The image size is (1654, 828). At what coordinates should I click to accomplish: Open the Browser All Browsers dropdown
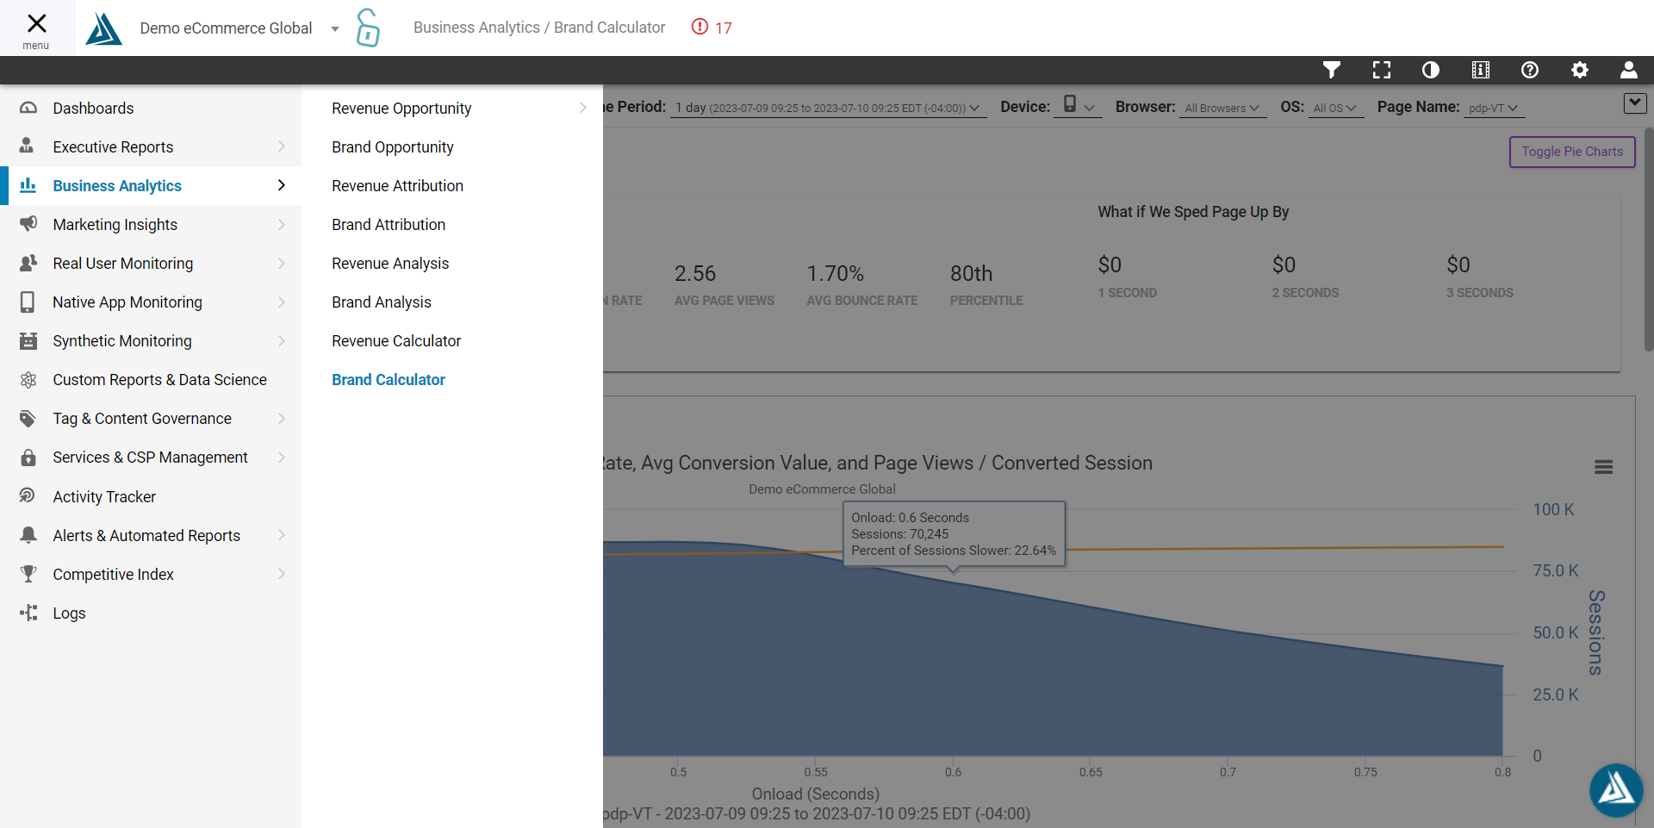1222,108
